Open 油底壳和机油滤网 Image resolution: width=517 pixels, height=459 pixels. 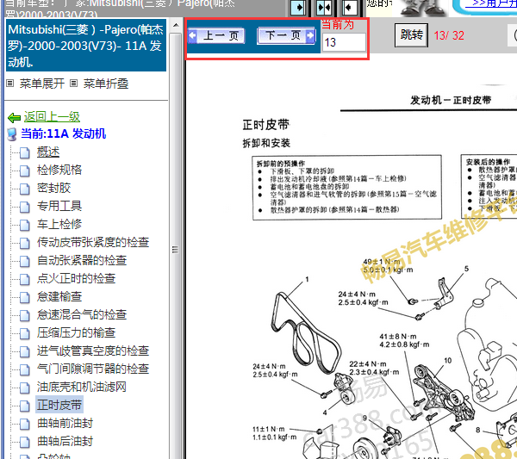tap(82, 387)
